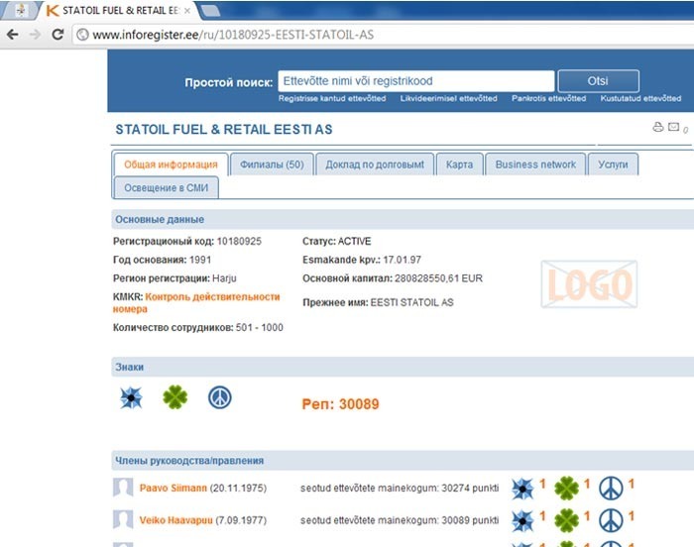Open a new browser tab

(210, 11)
